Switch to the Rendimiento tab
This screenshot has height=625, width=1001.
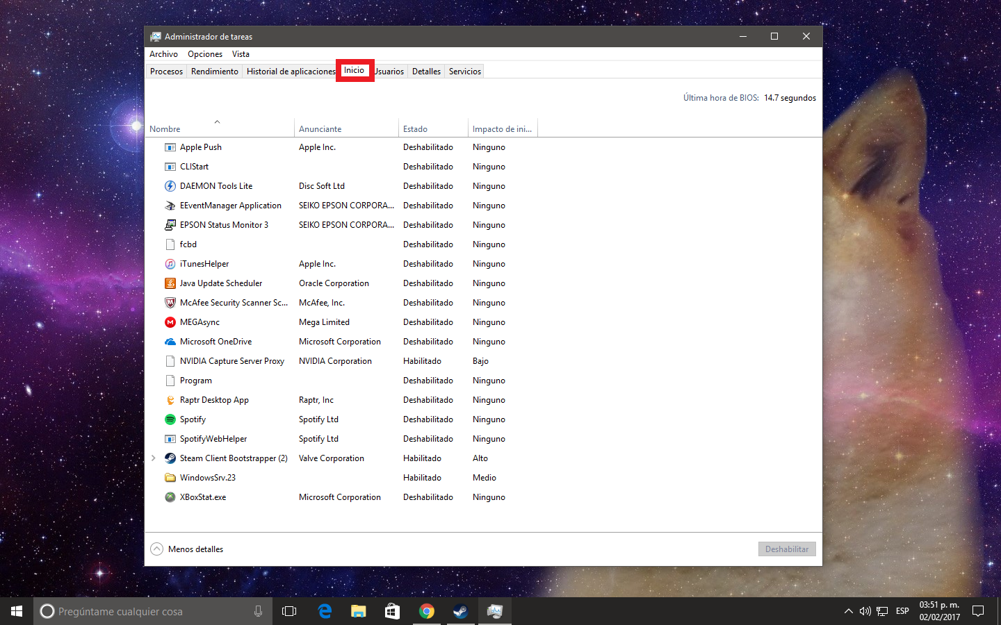(x=215, y=72)
